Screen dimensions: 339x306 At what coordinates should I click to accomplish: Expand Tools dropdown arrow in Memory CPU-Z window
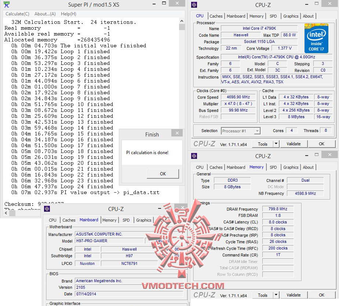pos(276,295)
